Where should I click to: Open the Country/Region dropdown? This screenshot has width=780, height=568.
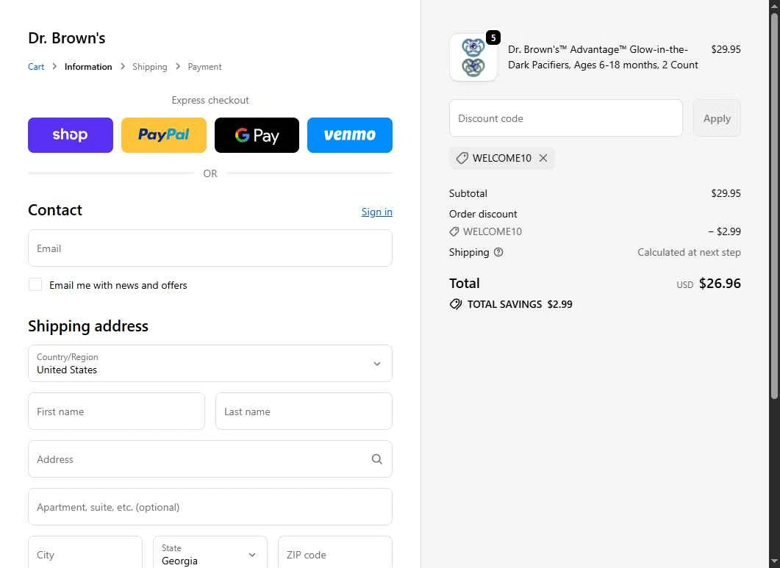(210, 364)
